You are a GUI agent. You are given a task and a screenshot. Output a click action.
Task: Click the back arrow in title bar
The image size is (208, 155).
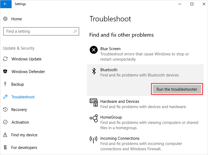point(5,4)
